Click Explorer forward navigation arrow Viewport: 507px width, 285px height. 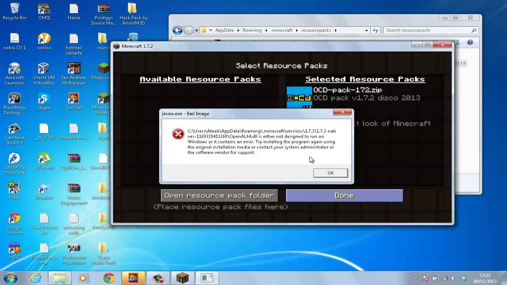(189, 30)
